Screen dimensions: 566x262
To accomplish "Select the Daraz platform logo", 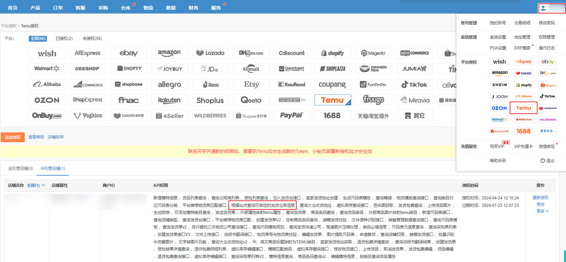I will (x=210, y=84).
